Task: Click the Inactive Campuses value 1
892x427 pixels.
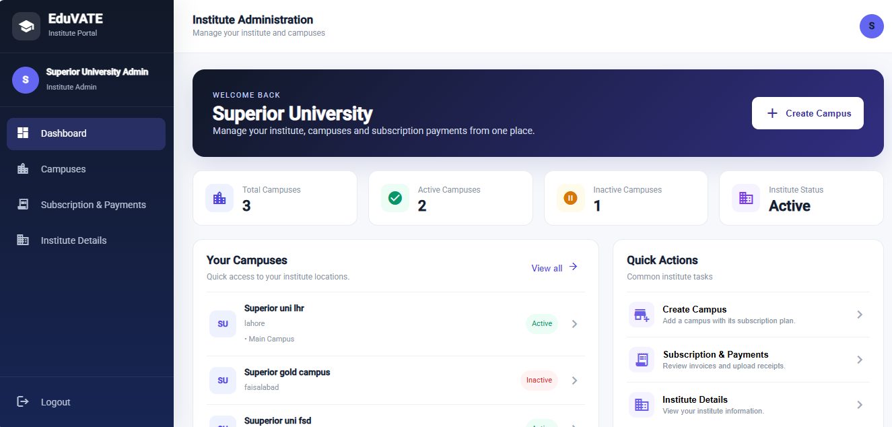Action: click(x=597, y=206)
